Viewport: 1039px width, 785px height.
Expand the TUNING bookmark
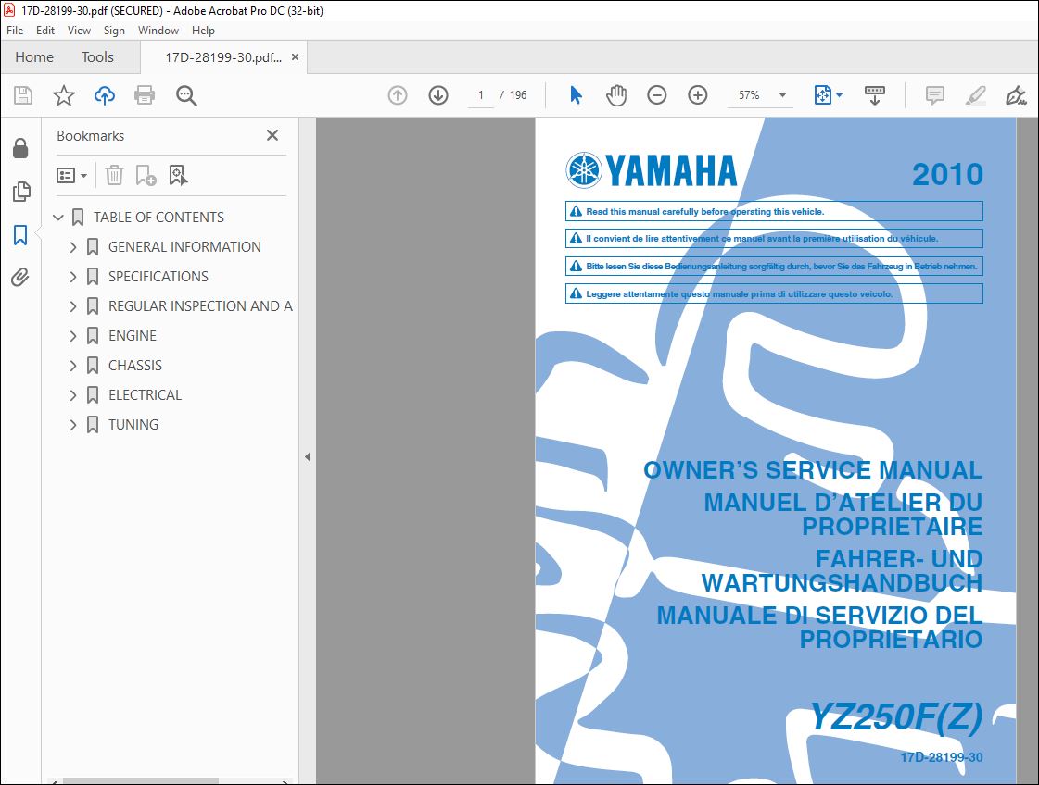[x=73, y=424]
